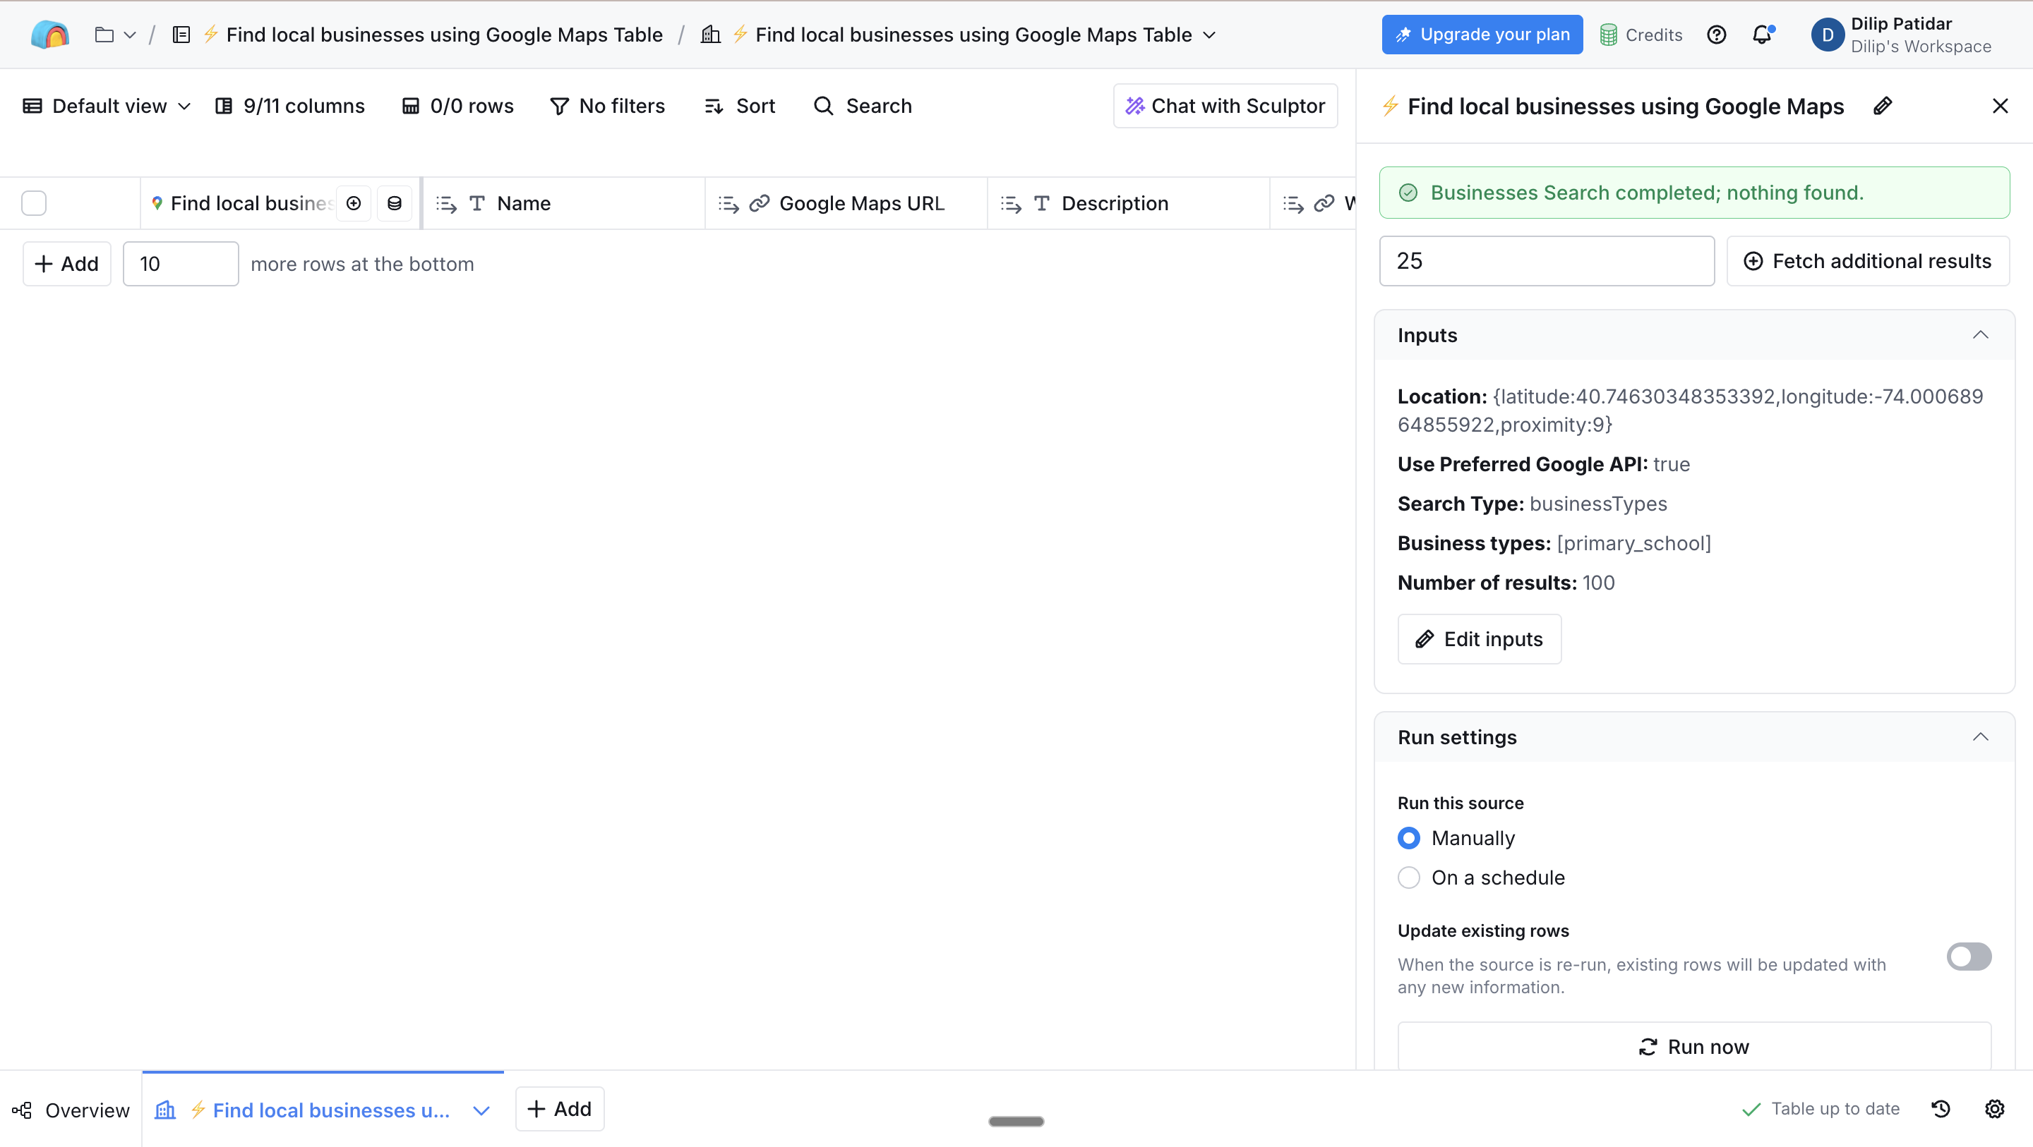The width and height of the screenshot is (2033, 1147).
Task: Open table settings gear icon
Action: point(1994,1108)
